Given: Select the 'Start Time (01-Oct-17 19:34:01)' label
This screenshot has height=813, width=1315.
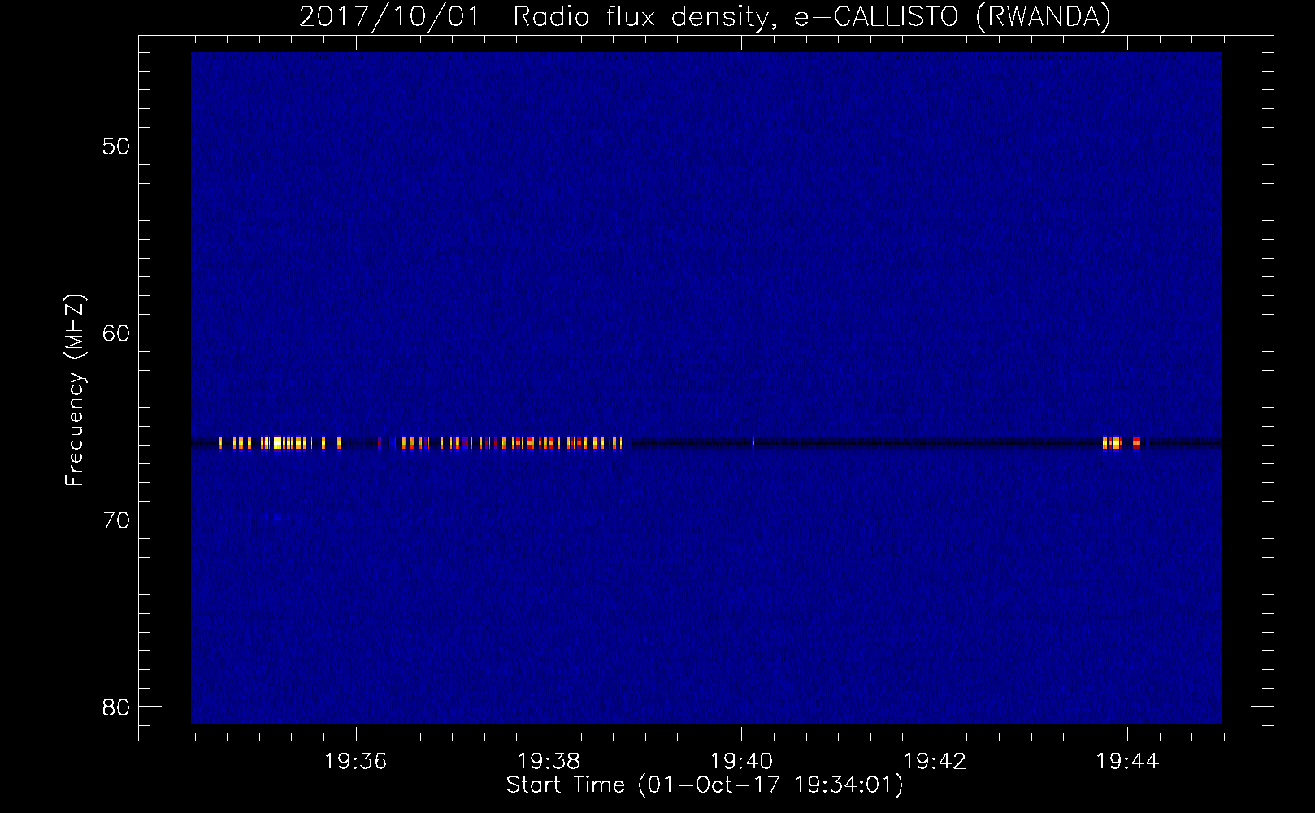Looking at the screenshot, I should point(705,785).
